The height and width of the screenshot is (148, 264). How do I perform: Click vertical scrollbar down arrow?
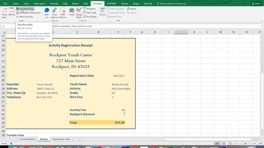pos(262,136)
